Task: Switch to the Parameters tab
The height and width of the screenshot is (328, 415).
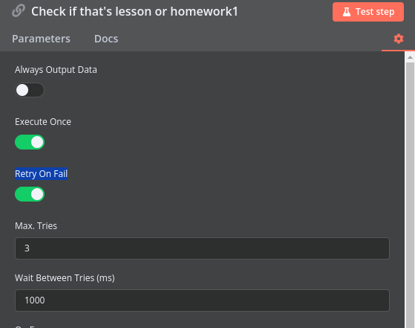Action: click(41, 39)
